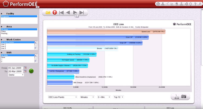Click the List No. Changeover bar
Image resolution: width=203 pixels, height=109 pixels.
pos(63,71)
